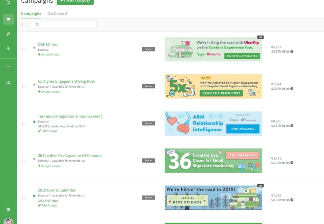Click 'Available for Override' under 2019 Events Calendar

point(66,195)
